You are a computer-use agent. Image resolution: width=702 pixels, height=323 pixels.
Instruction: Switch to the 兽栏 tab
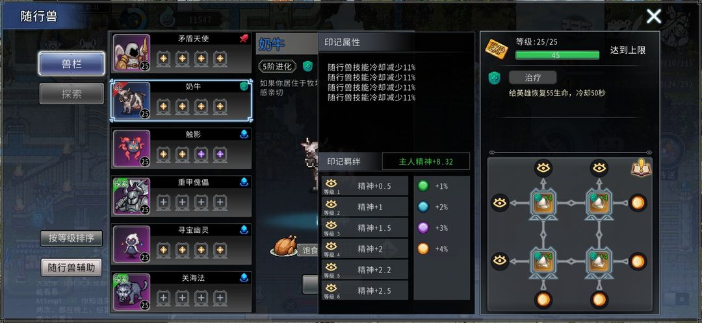pyautogui.click(x=71, y=64)
